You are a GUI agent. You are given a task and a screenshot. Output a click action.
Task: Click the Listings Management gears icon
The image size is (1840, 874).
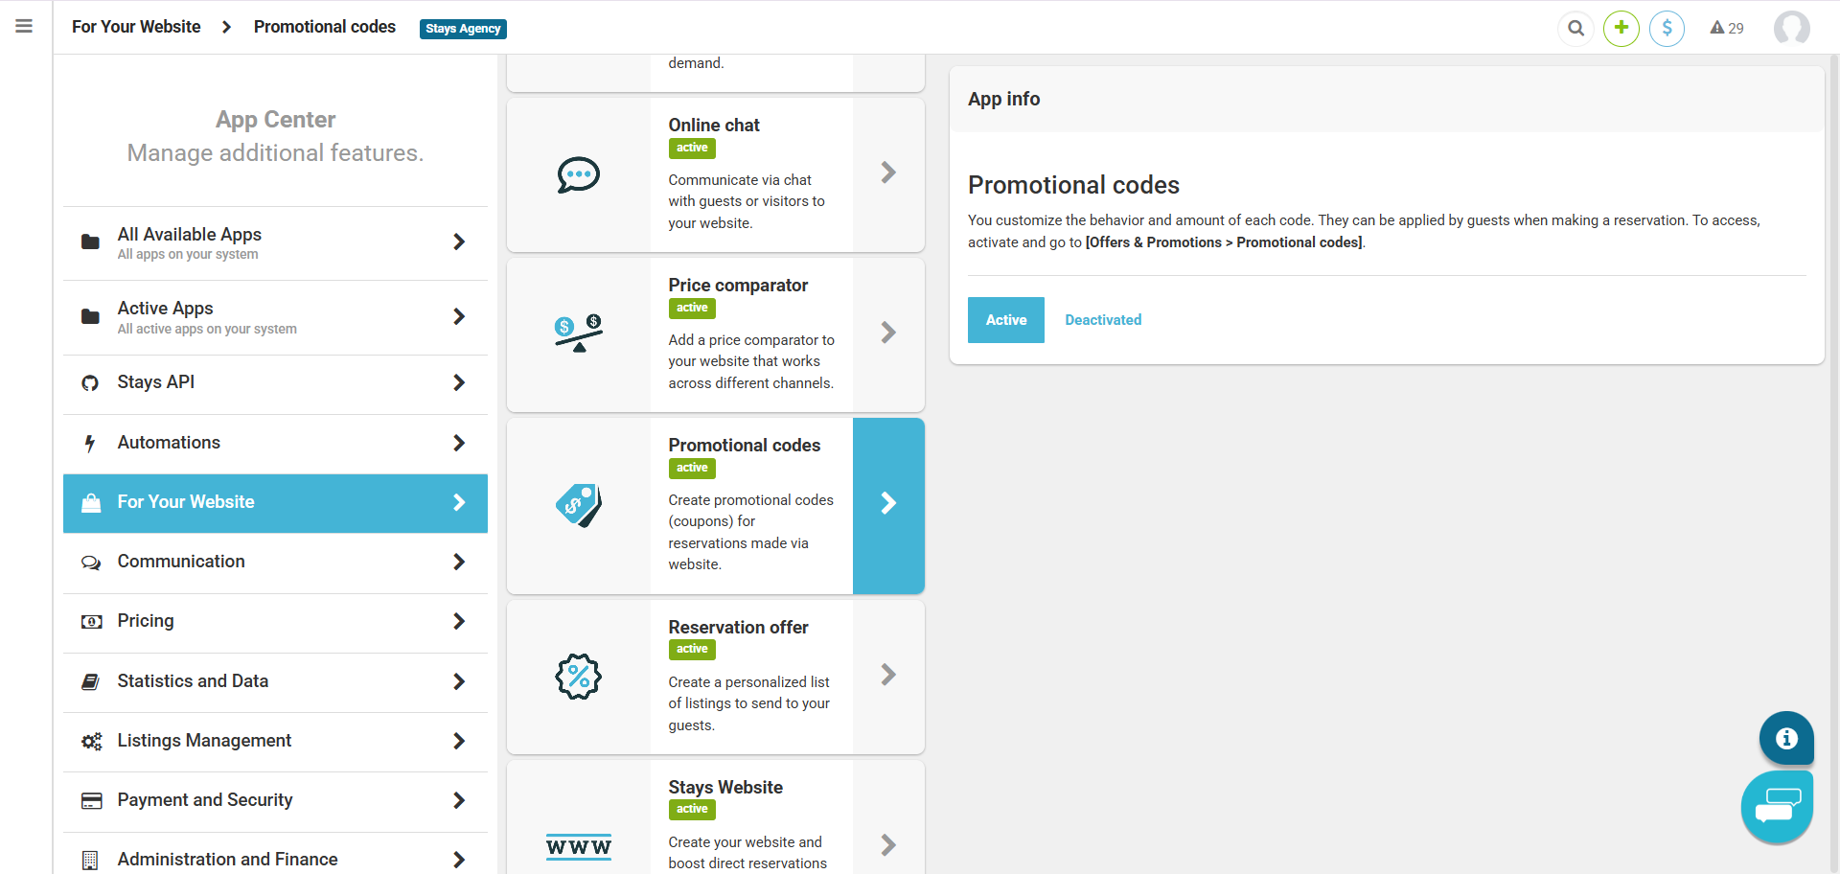[x=91, y=742]
